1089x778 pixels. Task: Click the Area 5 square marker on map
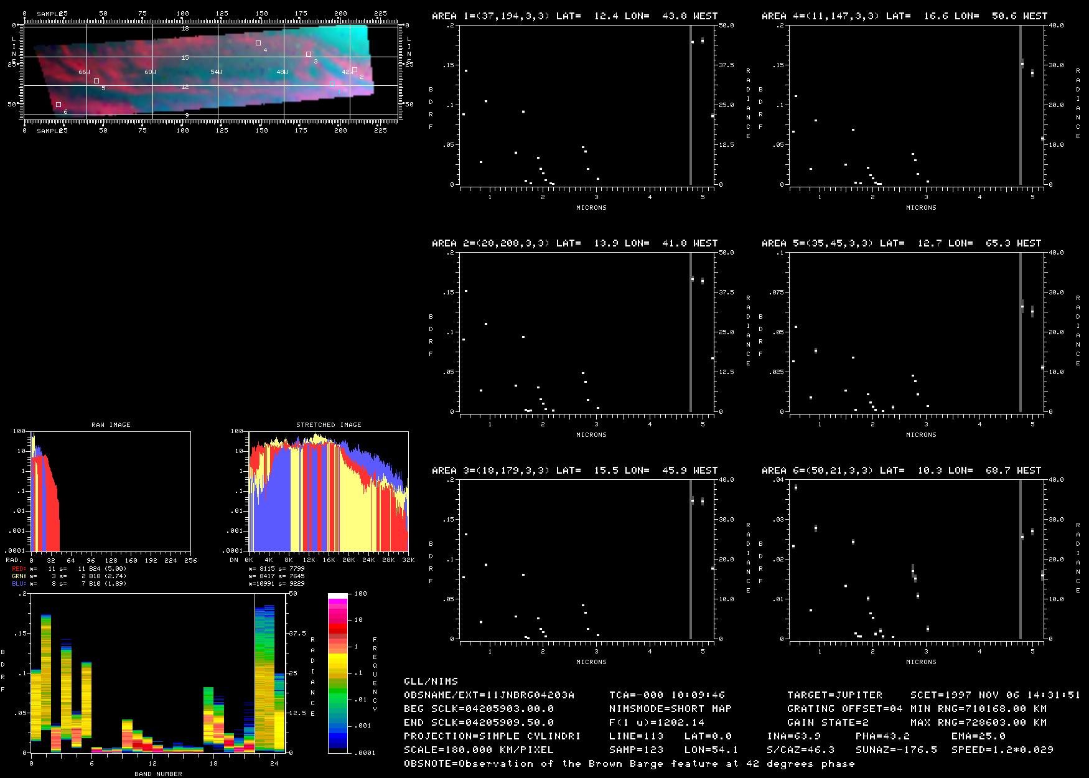[96, 81]
